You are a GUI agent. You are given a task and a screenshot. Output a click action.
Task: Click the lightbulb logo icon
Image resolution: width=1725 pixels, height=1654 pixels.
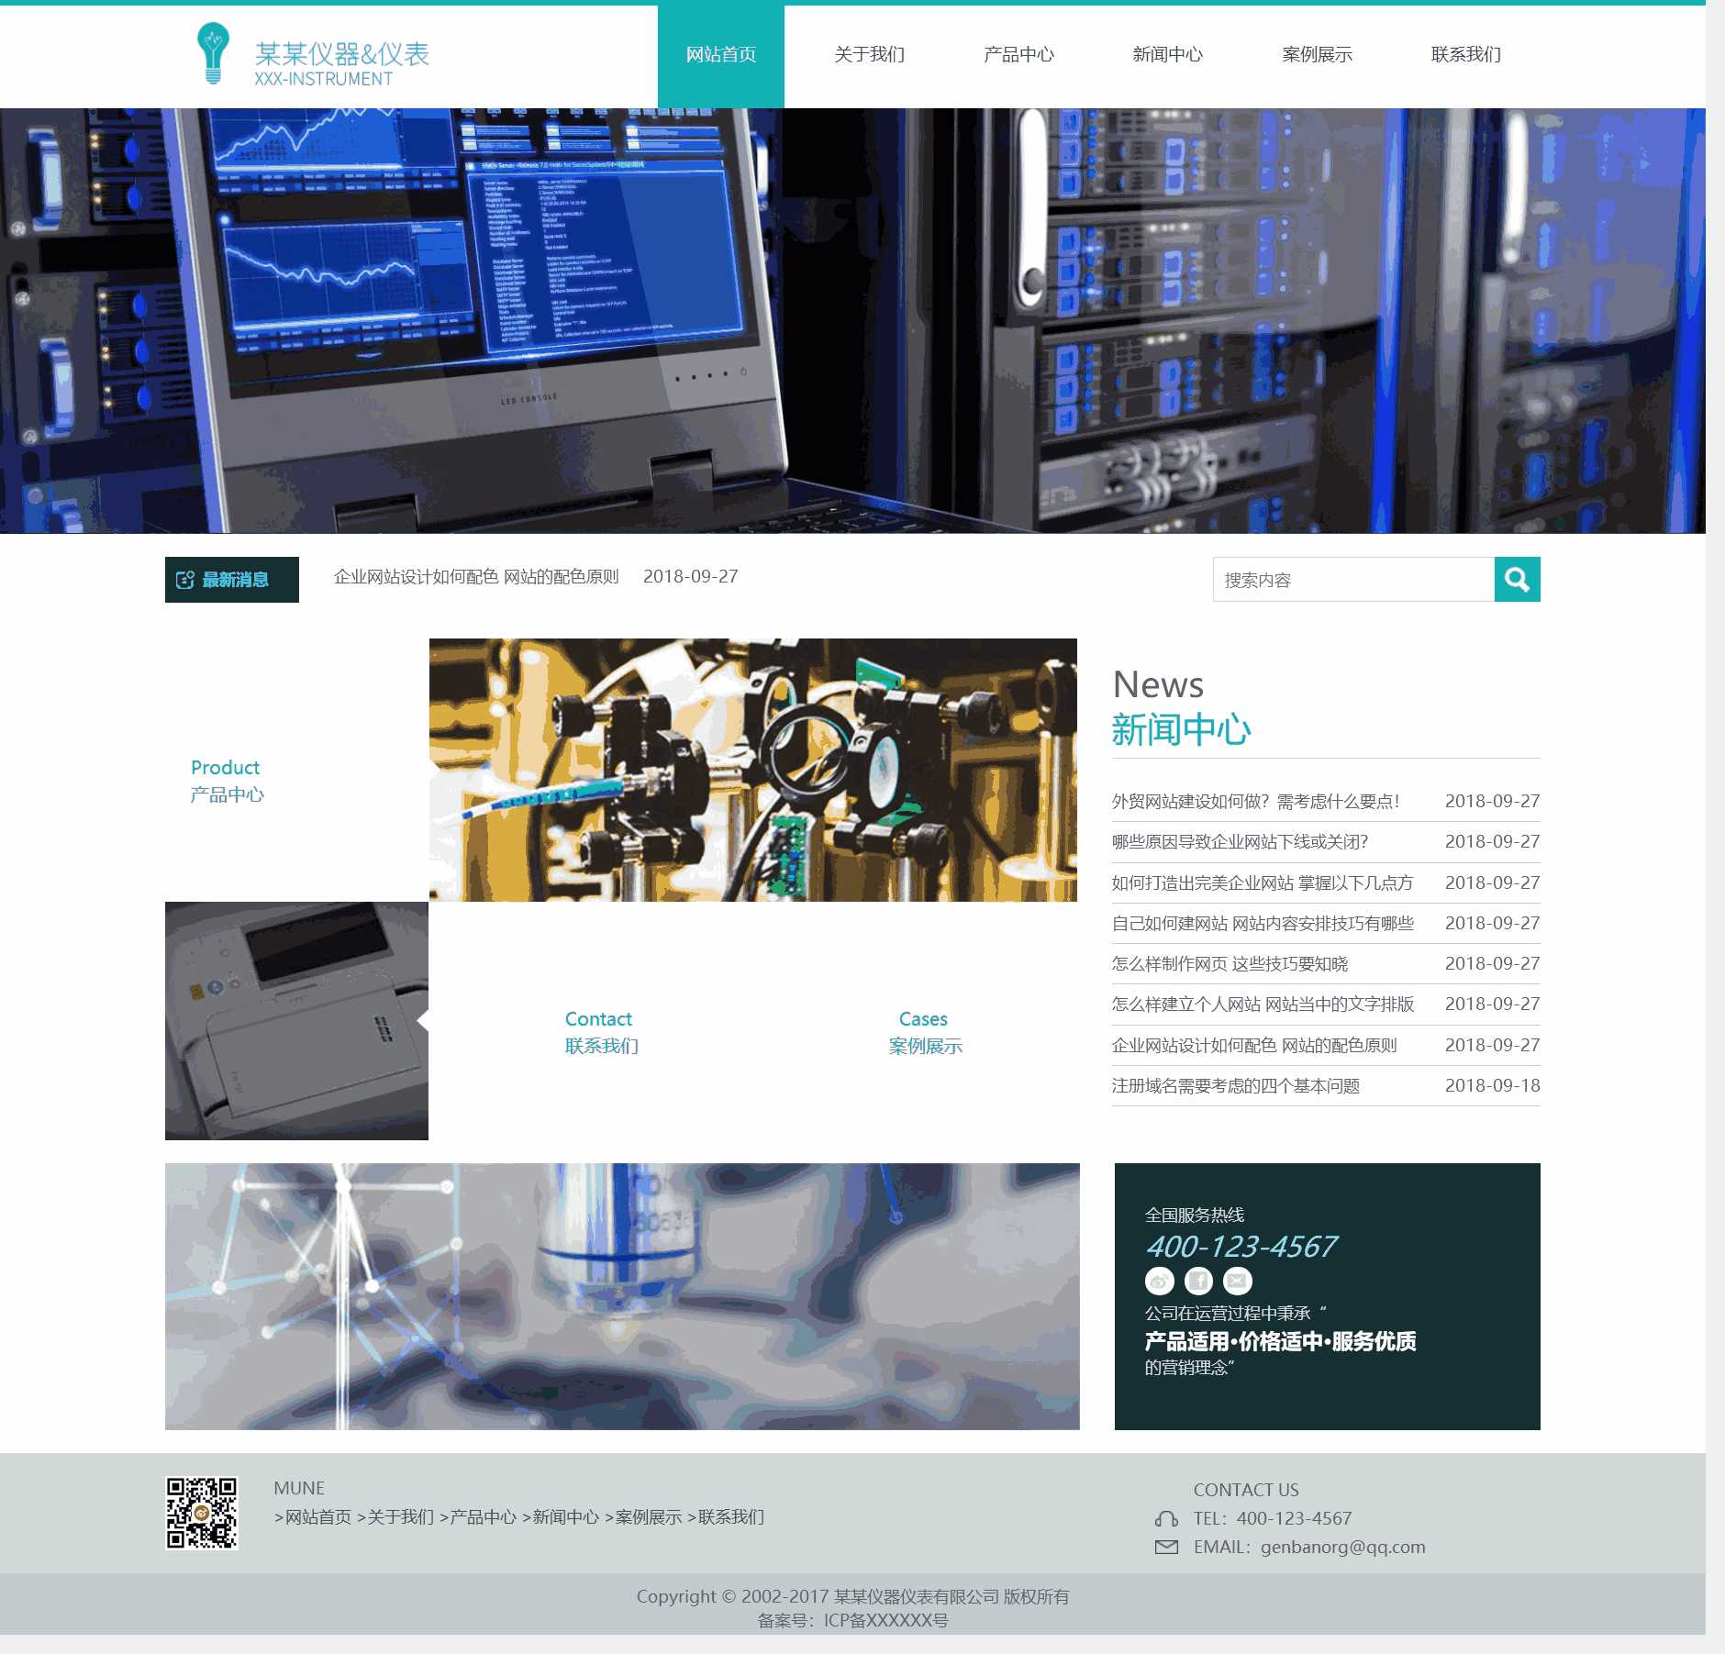[213, 53]
